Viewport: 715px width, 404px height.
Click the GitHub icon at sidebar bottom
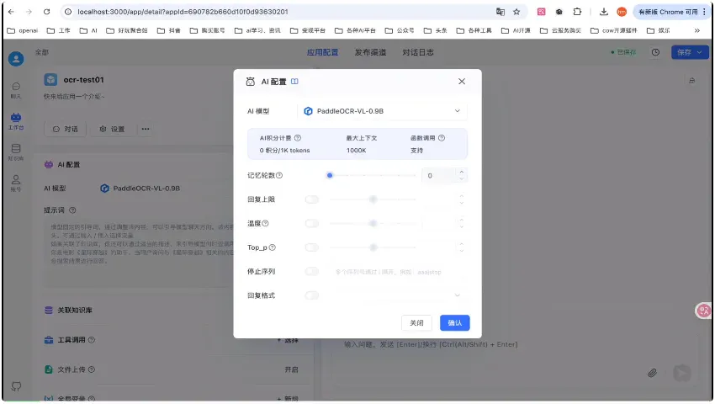click(16, 386)
